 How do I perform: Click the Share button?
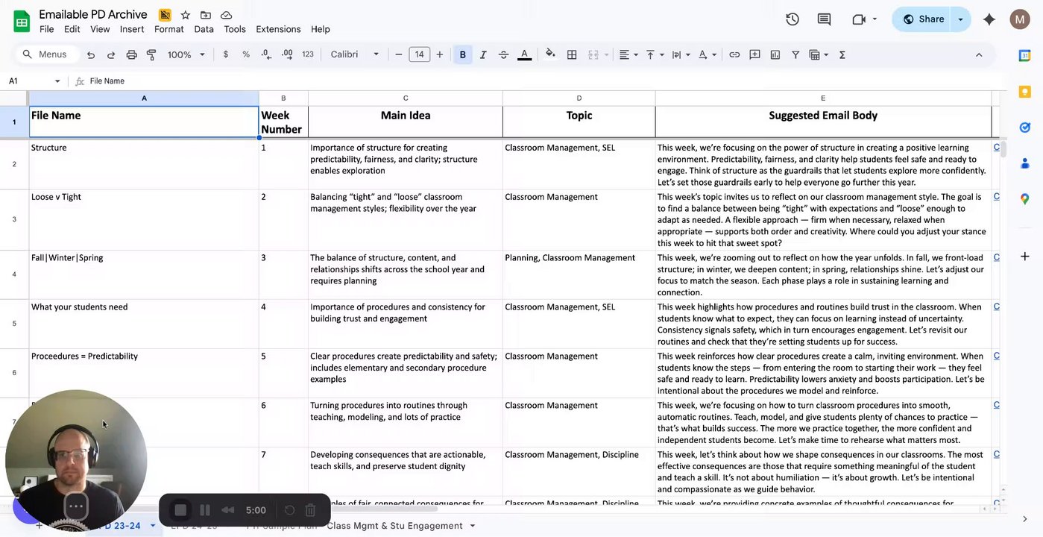(921, 19)
